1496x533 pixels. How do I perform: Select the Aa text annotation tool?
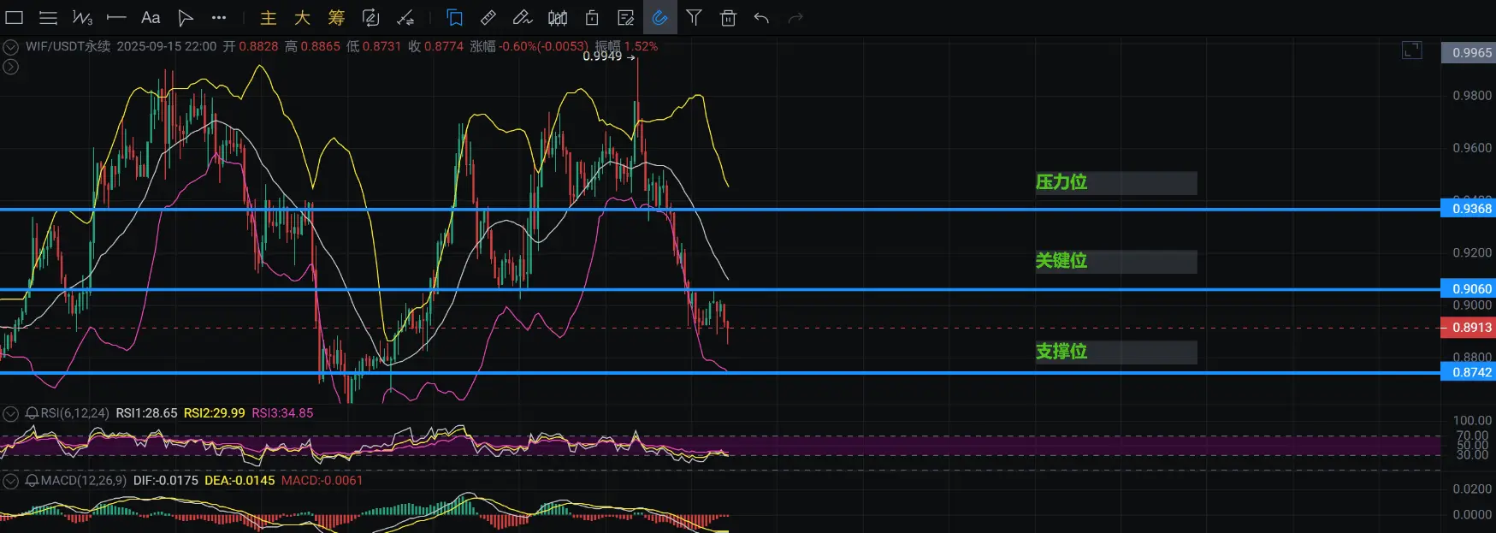pos(151,17)
